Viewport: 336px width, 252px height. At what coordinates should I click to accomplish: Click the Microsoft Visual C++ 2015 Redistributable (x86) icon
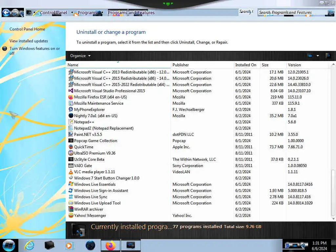pos(71,78)
